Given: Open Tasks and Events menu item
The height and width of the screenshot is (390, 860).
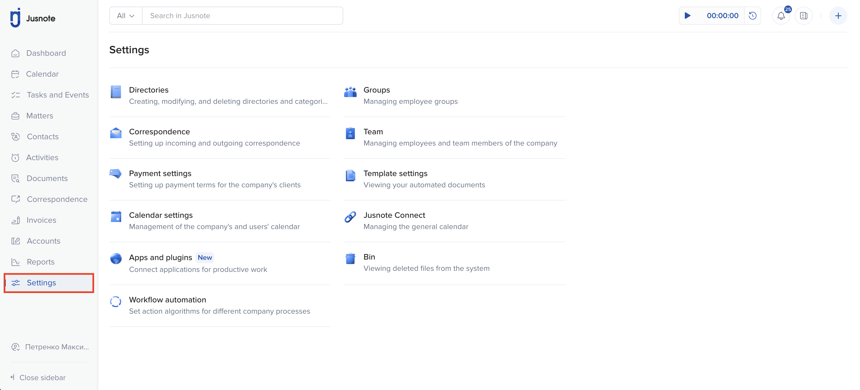Looking at the screenshot, I should pyautogui.click(x=58, y=95).
